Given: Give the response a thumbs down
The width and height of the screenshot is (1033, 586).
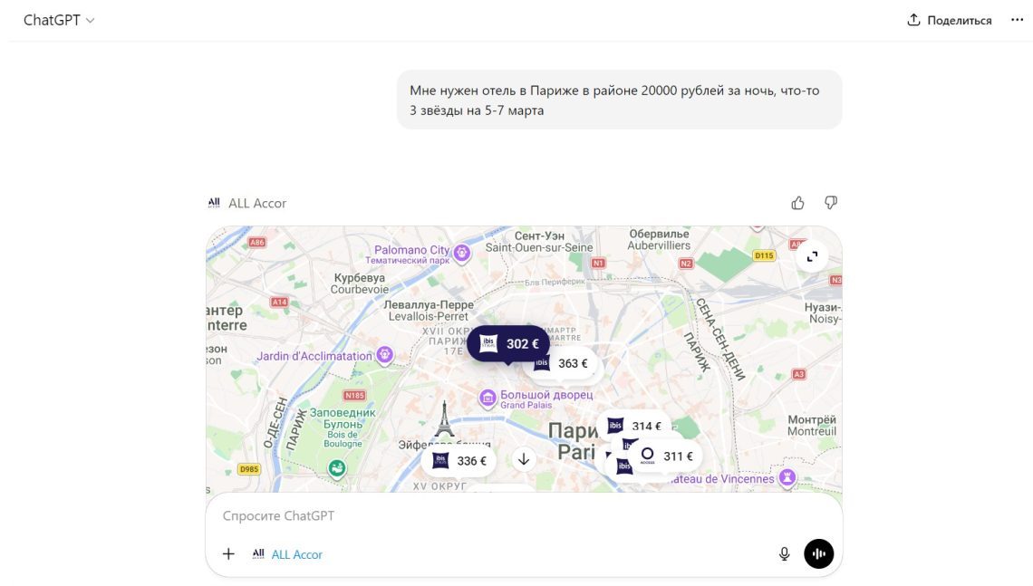Looking at the screenshot, I should [830, 203].
